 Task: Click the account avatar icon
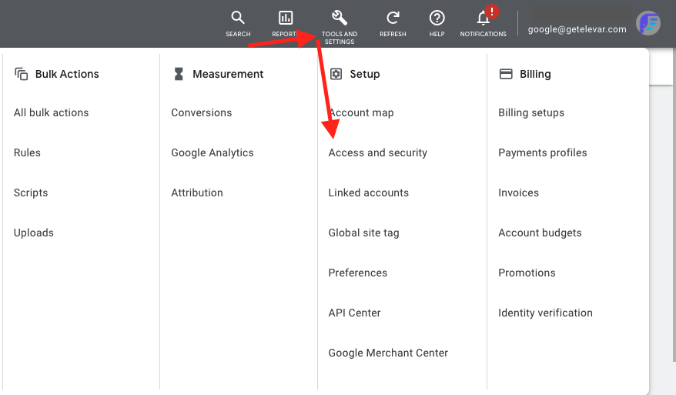pyautogui.click(x=648, y=23)
